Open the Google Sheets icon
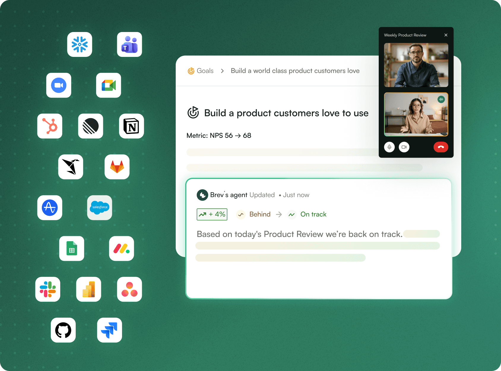501x371 pixels. (x=72, y=249)
